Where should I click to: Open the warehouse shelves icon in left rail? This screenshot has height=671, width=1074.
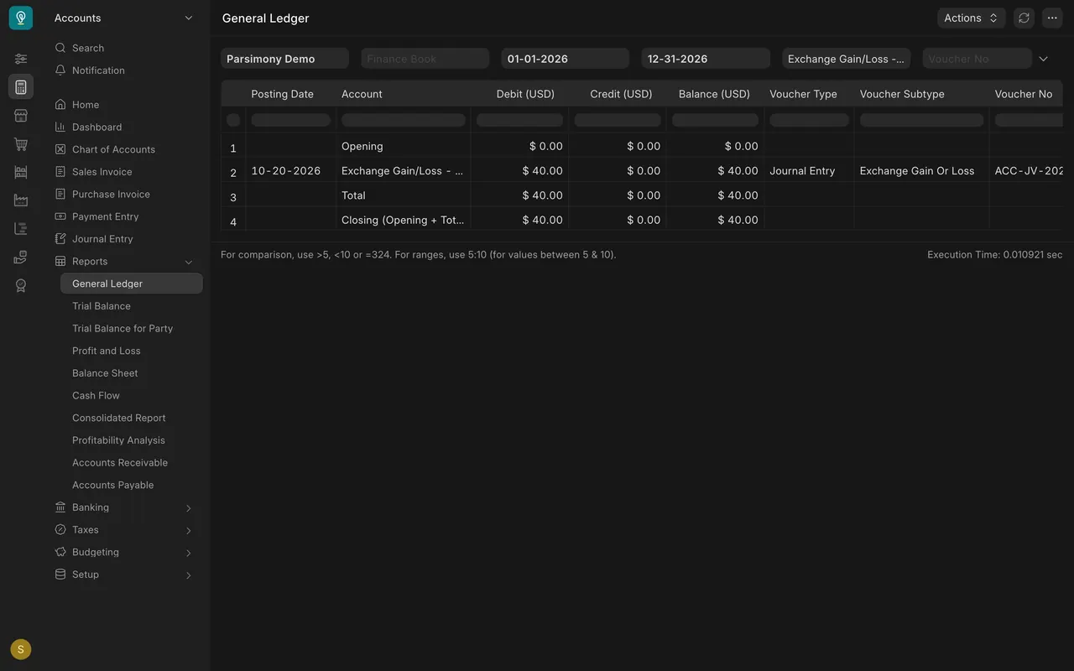[21, 172]
